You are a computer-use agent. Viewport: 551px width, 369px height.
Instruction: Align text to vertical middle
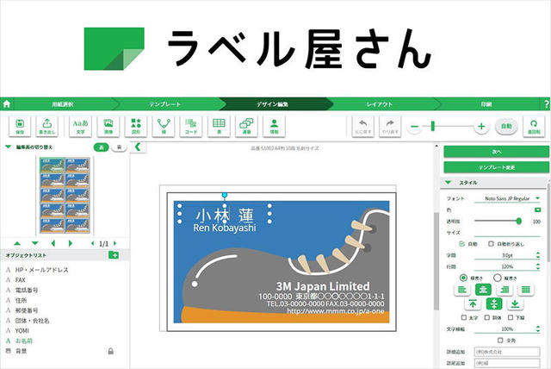tap(494, 304)
